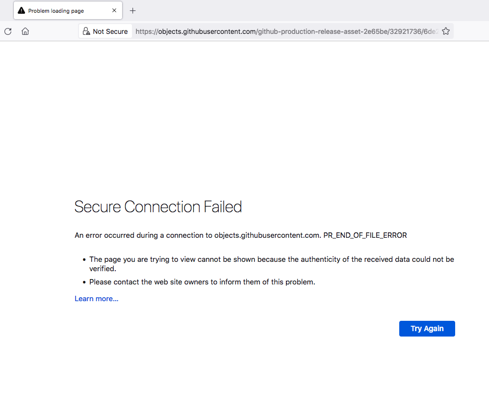Click the warning triangle icon in tab
The height and width of the screenshot is (395, 489).
(21, 10)
